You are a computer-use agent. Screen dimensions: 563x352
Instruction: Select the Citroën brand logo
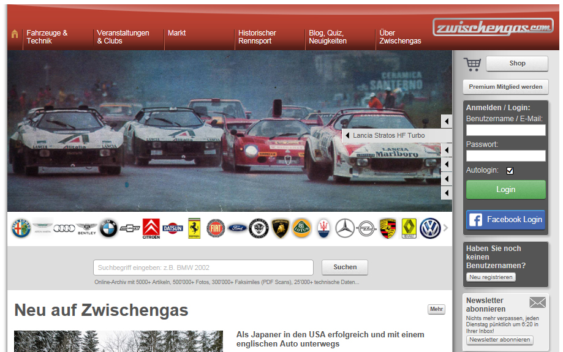(151, 228)
